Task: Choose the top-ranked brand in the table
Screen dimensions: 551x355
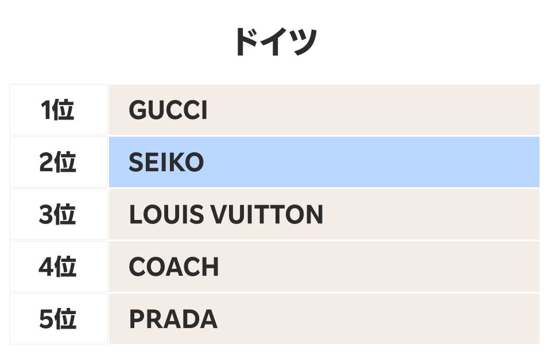Action: tap(168, 110)
